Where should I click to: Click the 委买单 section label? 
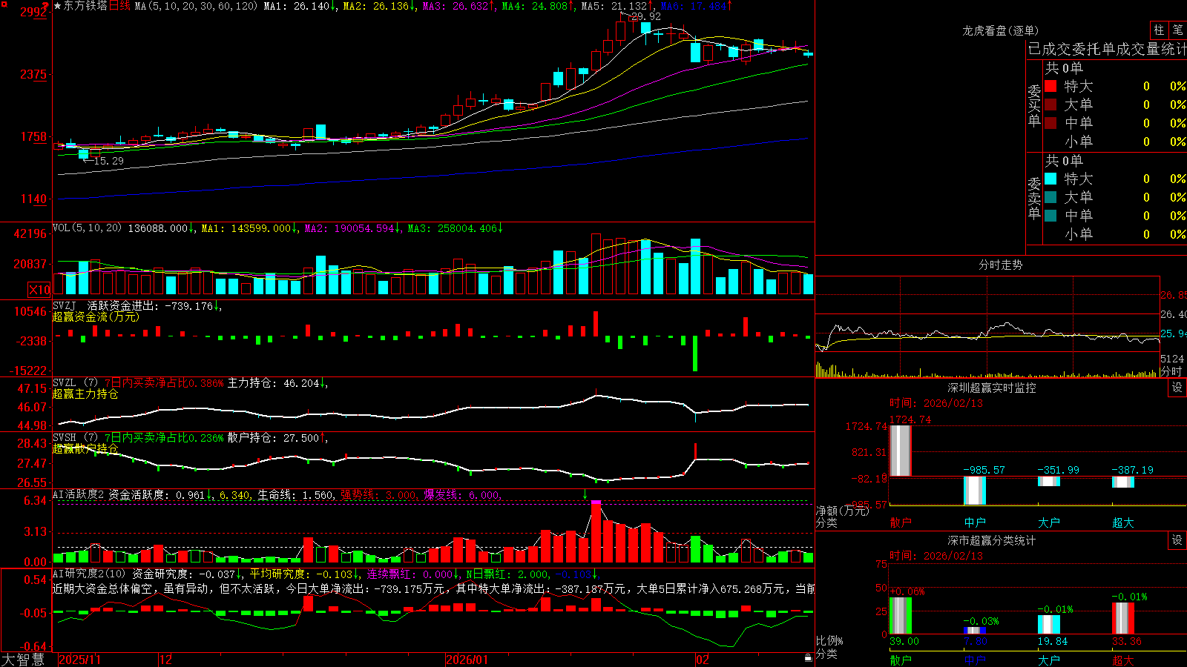[1034, 104]
